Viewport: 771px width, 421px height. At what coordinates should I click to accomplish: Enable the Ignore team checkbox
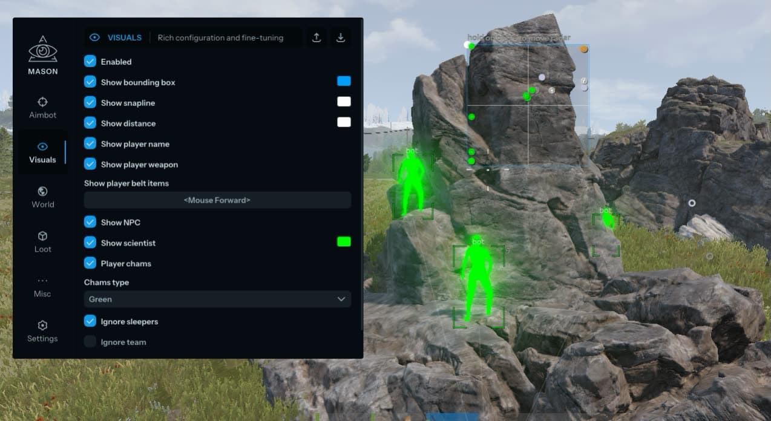click(90, 342)
